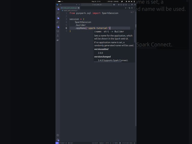Select the create_spark_session.py editor tab
This screenshot has height=144, width=192.
(70, 8)
